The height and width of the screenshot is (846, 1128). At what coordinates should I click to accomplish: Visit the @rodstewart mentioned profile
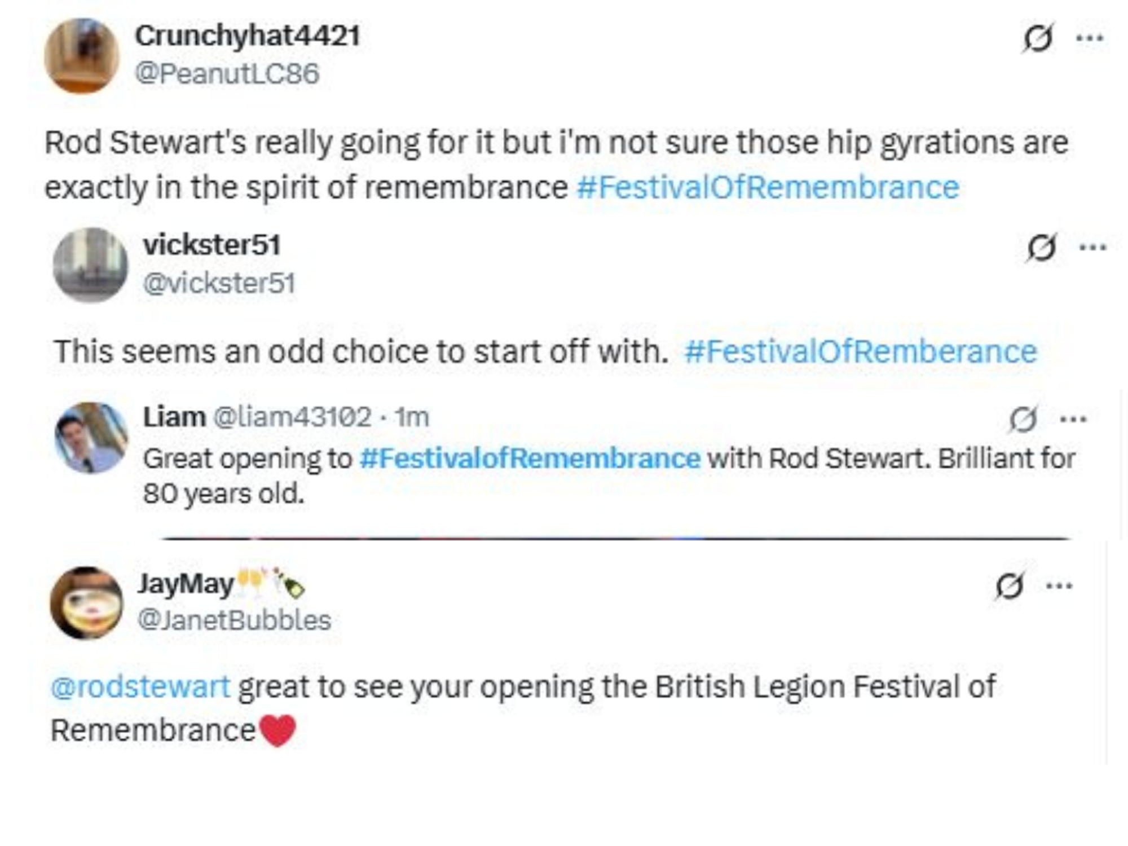click(x=141, y=682)
